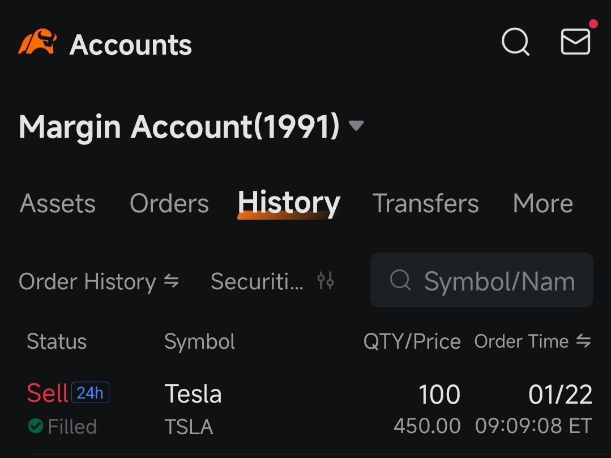Image resolution: width=611 pixels, height=458 pixels.
Task: Toggle Order Time sort arrows icon
Action: point(583,341)
